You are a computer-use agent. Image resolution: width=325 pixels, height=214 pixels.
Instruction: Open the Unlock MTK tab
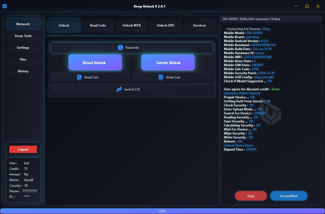pos(132,25)
